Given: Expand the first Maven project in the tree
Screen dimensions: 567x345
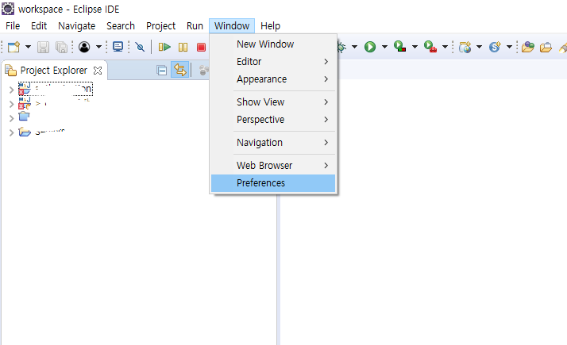Looking at the screenshot, I should tap(11, 90).
